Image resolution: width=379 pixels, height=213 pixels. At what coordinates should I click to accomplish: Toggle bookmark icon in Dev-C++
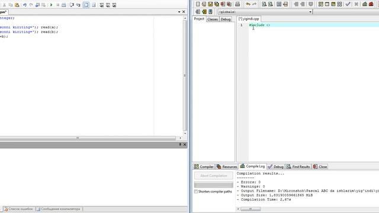(x=204, y=12)
